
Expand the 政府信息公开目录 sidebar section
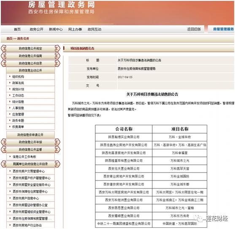point(30,63)
